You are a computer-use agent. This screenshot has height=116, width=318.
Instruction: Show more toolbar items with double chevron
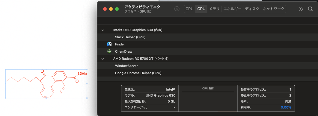301,9
